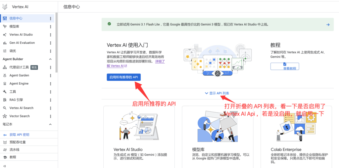Open more options for 调优
This screenshot has width=339, height=168.
(51, 51)
